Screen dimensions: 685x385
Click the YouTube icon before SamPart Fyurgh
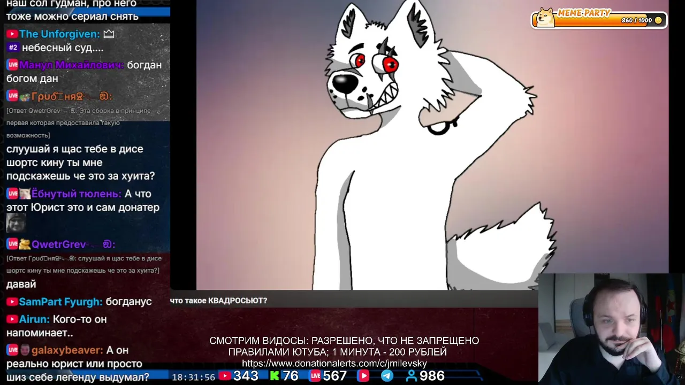(12, 302)
